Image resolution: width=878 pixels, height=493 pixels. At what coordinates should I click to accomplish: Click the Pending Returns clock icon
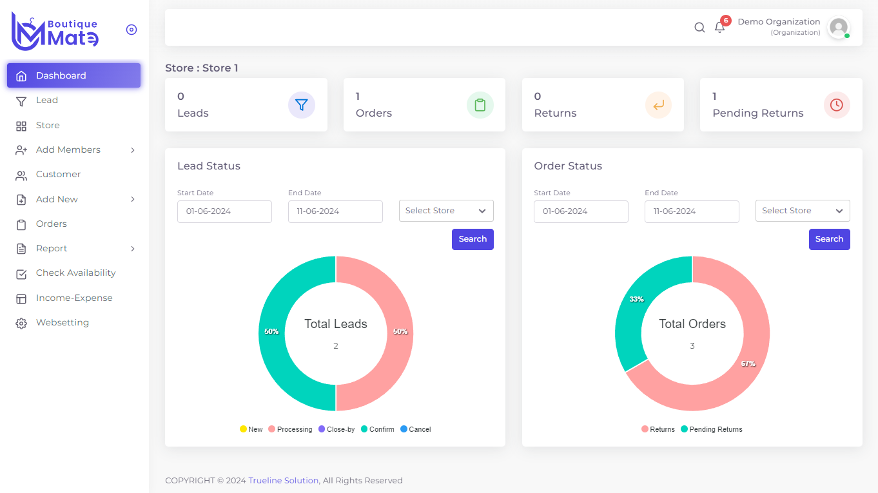[837, 105]
